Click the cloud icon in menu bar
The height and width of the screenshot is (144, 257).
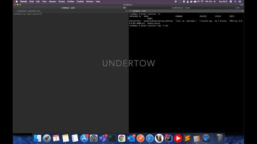195,2
